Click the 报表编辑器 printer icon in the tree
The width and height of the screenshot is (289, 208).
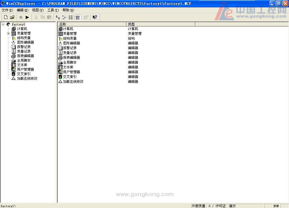coord(14,56)
